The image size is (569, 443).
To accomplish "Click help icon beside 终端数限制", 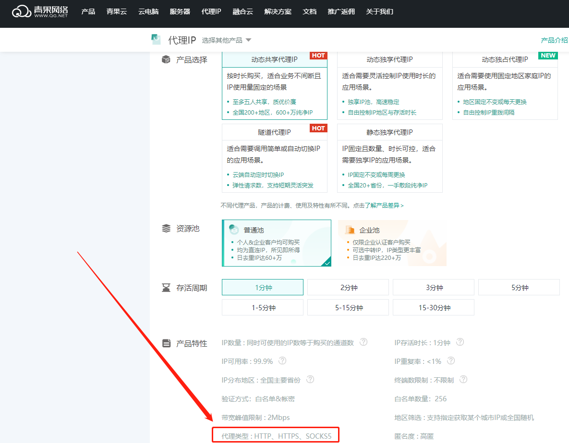I will click(x=463, y=379).
